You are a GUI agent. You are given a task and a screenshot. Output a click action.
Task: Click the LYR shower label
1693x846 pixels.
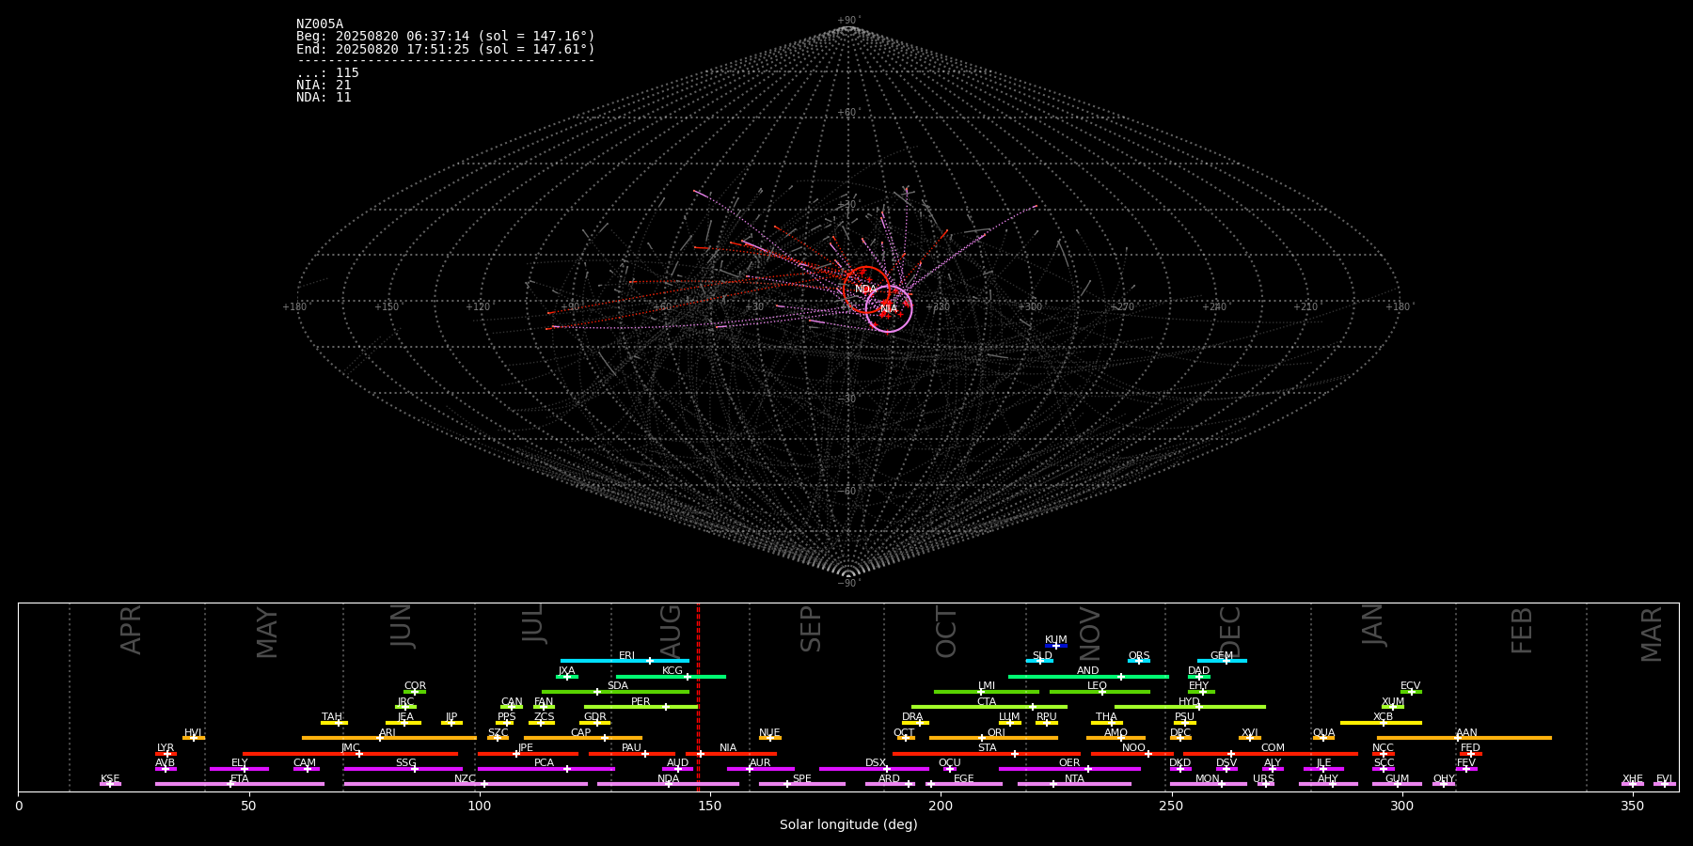coord(166,748)
